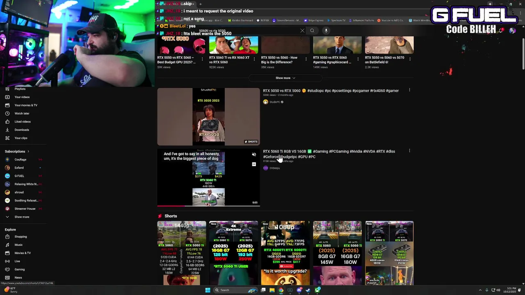Open options for #gaming #graphicscard video

[358, 59]
